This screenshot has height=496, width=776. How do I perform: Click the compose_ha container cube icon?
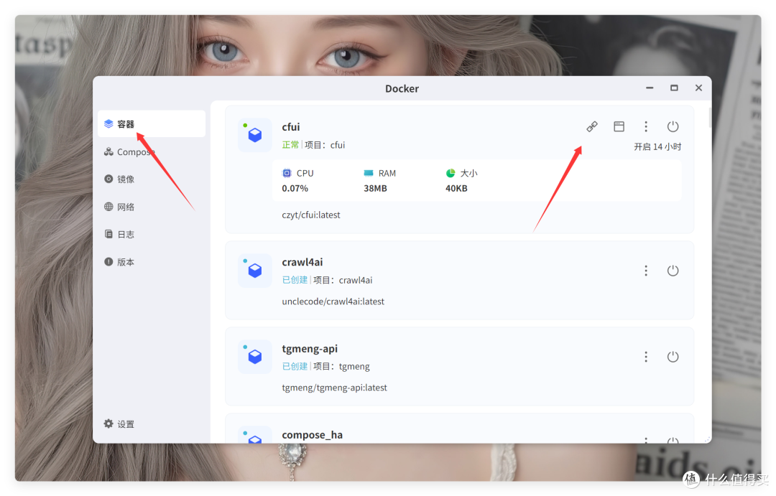(x=255, y=435)
